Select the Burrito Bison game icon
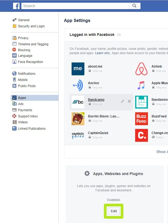Screen dimensions: 168x223 tap(78, 119)
